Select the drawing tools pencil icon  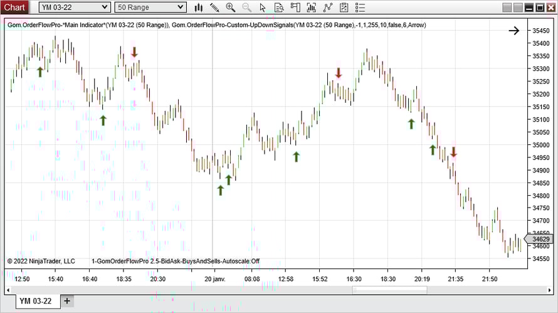click(214, 8)
